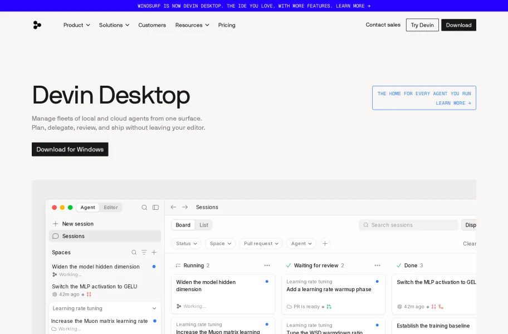The image size is (508, 334).
Task: Collapse the Learning rate tuning group
Action: (x=154, y=308)
